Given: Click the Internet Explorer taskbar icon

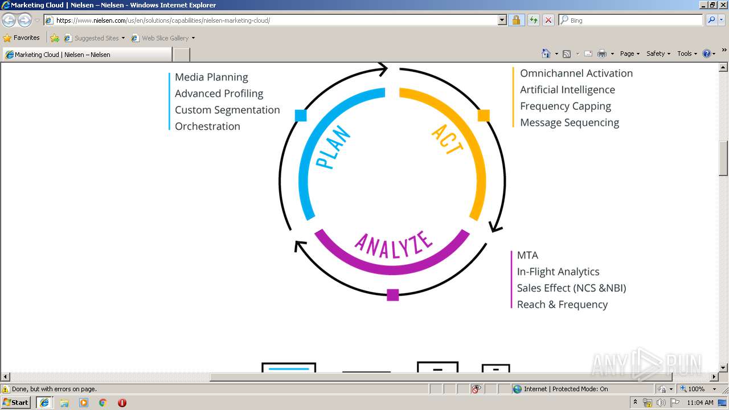Looking at the screenshot, I should [x=45, y=403].
